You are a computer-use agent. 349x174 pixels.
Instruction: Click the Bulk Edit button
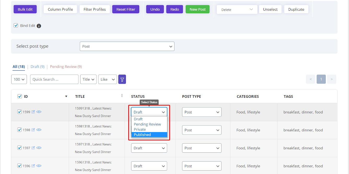tap(25, 9)
